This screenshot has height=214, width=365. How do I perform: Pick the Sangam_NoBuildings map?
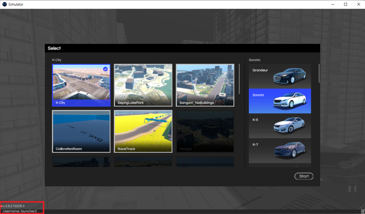click(x=205, y=85)
